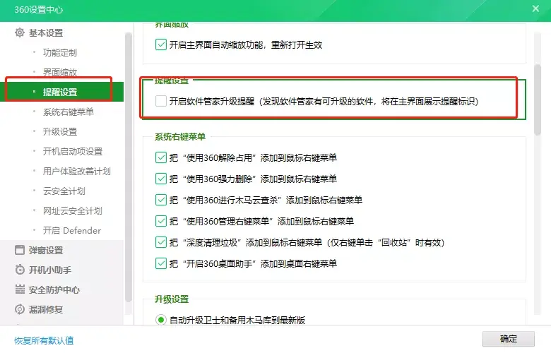Click the gear icon beside 基本设置
The height and width of the screenshot is (353, 551).
pyautogui.click(x=20, y=32)
